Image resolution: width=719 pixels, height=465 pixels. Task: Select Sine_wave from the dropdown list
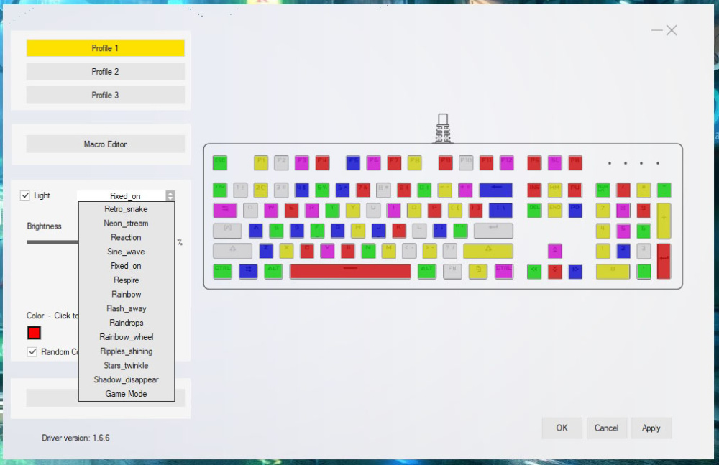126,252
